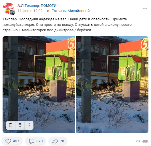151x146 pixels.
Task: Click the group avatar image
Action: point(8,8)
